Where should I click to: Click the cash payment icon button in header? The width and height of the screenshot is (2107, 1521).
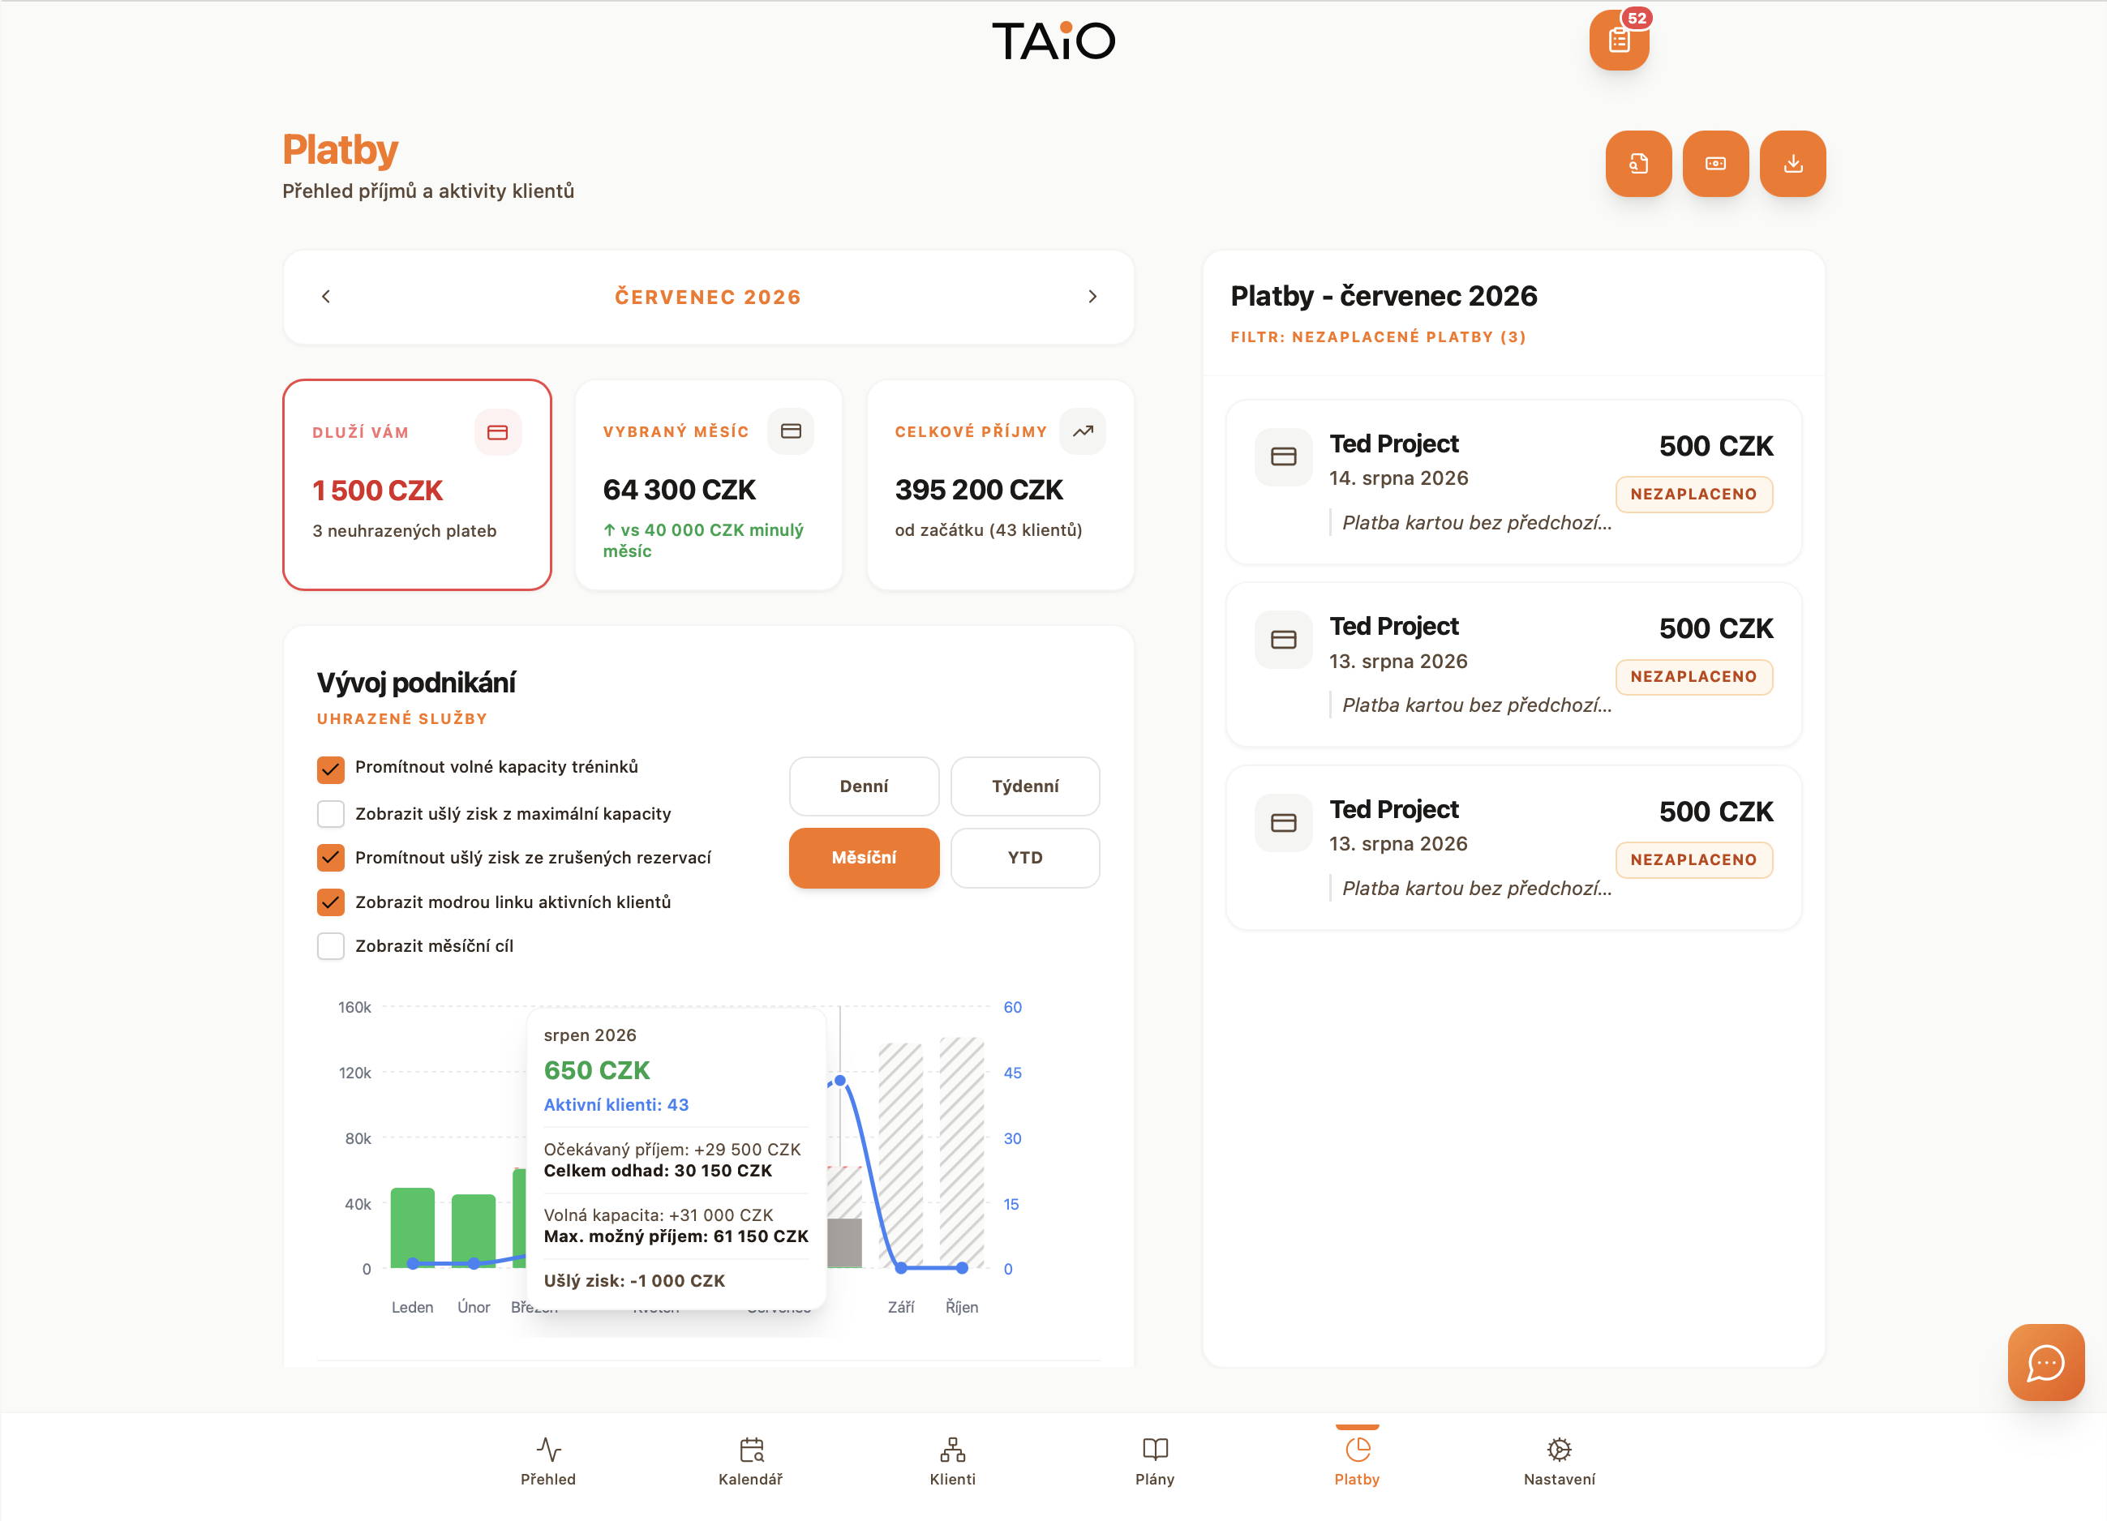1715,164
